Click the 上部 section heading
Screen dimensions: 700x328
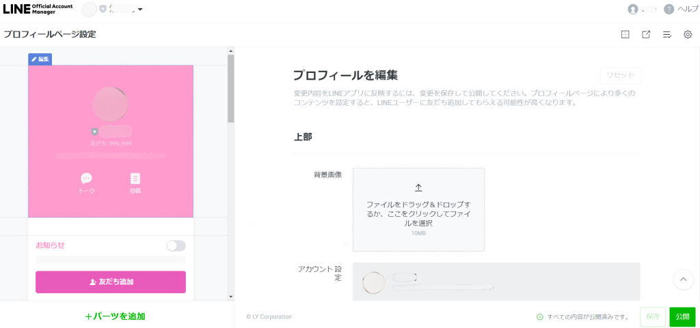tap(303, 137)
